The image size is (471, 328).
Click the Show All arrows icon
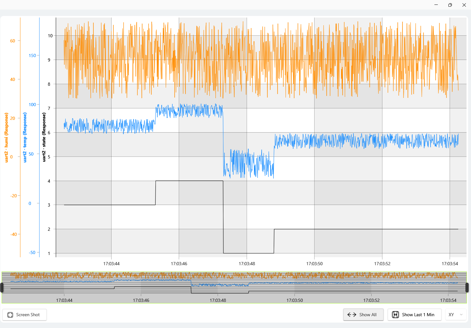(352, 315)
